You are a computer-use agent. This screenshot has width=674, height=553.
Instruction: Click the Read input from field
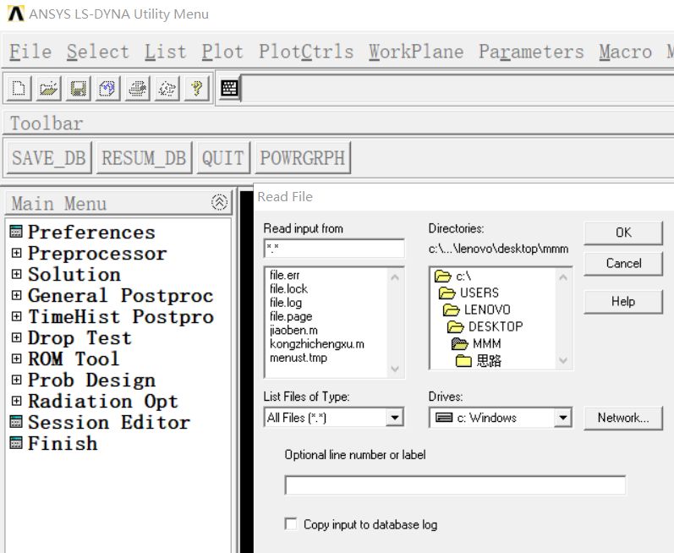(334, 249)
